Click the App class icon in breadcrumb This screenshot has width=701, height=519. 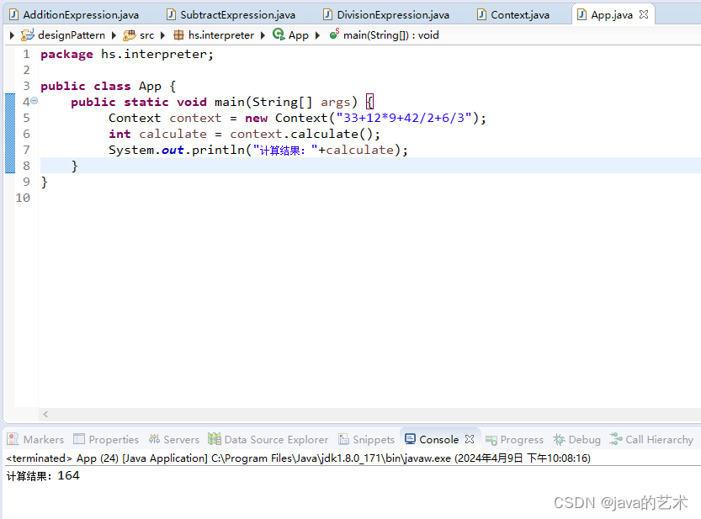(279, 34)
